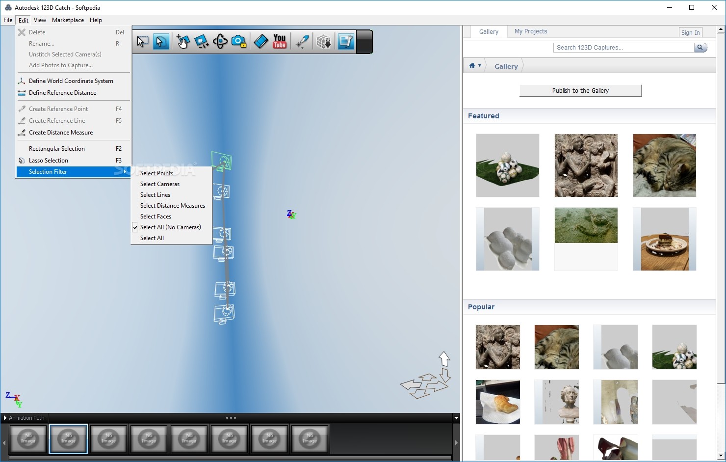This screenshot has height=462, width=726.
Task: Activate the Zoom magnifier tool
Action: pyautogui.click(x=202, y=42)
